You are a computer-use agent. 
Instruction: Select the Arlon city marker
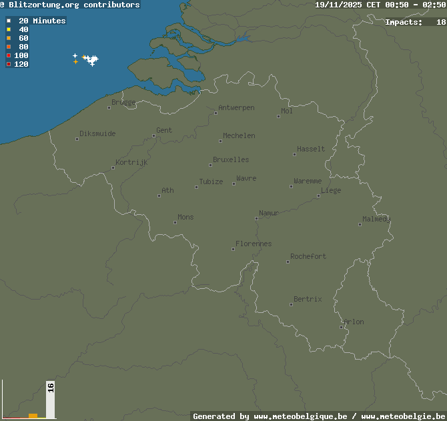click(342, 327)
